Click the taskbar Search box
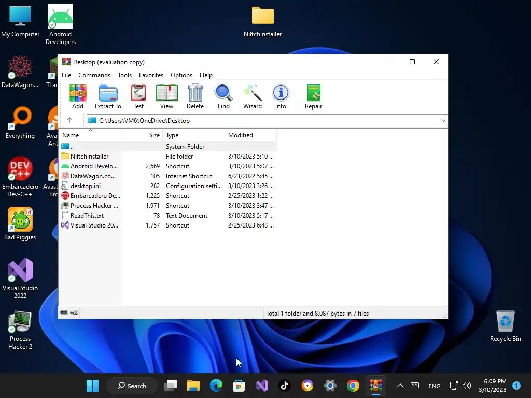This screenshot has width=531, height=398. point(132,386)
